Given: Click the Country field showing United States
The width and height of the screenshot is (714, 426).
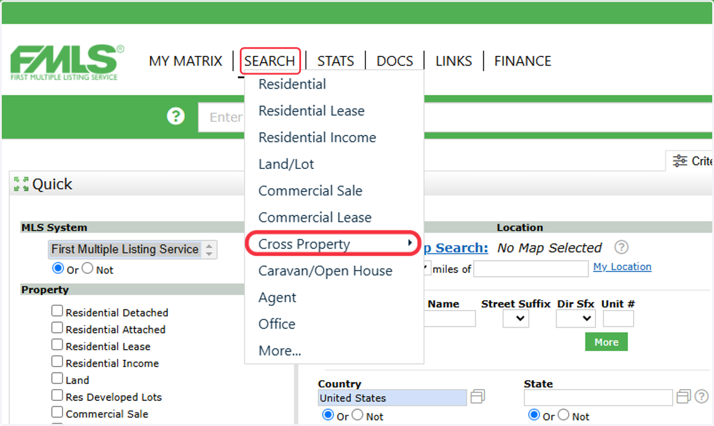Looking at the screenshot, I should coord(393,397).
